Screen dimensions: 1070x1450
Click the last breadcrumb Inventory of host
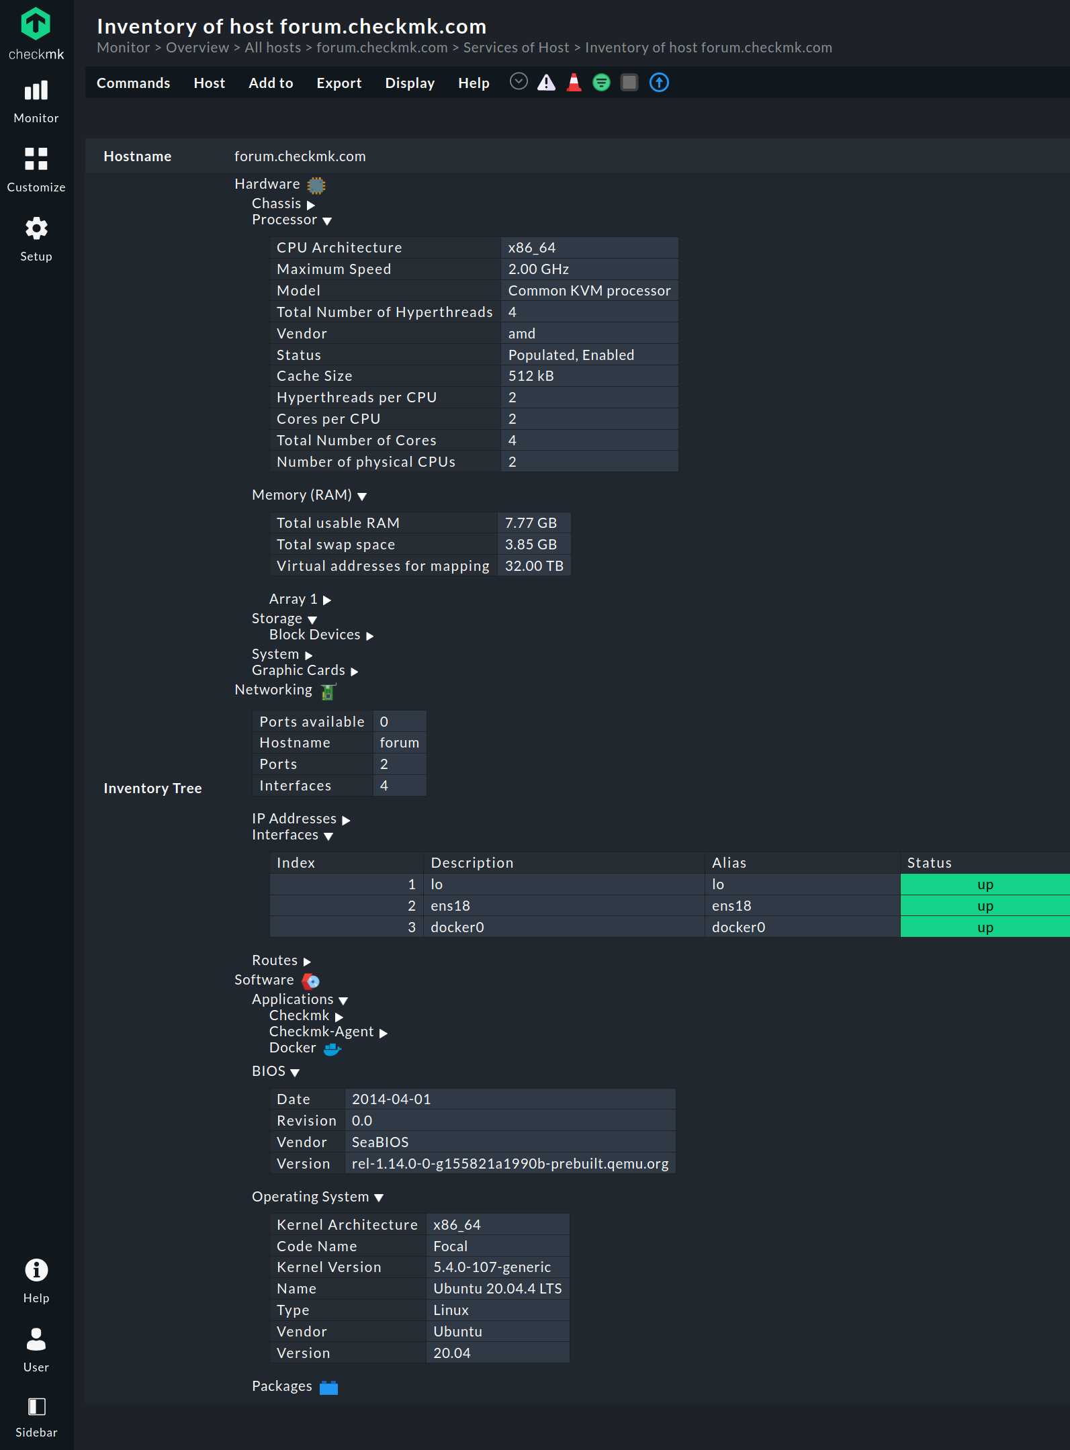click(x=709, y=48)
